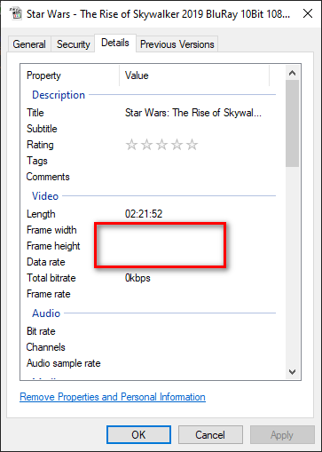Set rating to fourth star
Screen dimensions: 322x452
(x=177, y=145)
